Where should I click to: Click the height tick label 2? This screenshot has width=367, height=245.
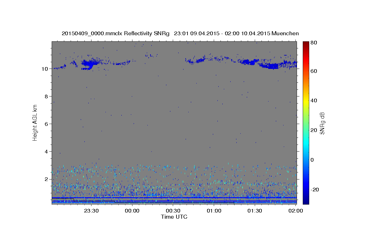point(46,179)
